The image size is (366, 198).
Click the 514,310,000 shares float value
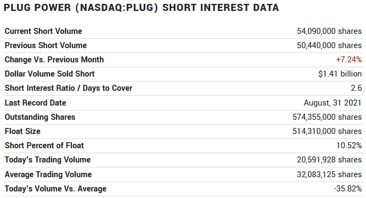point(327,131)
